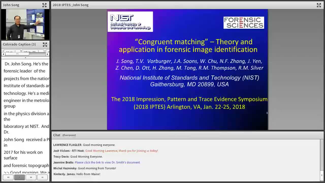
Task: Click the left arrow of the caption toolbar scrollbar
Action: point(3,54)
